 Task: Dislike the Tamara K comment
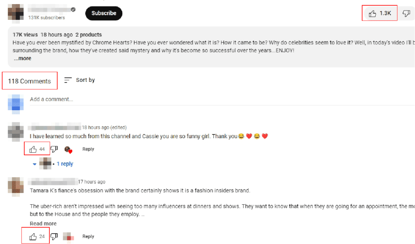click(x=54, y=236)
